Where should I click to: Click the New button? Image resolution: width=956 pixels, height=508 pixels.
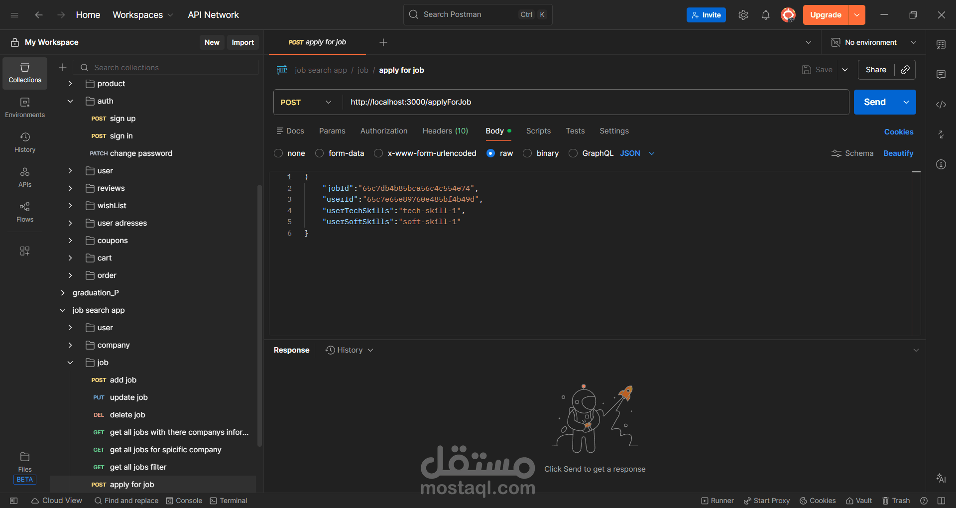pyautogui.click(x=212, y=42)
